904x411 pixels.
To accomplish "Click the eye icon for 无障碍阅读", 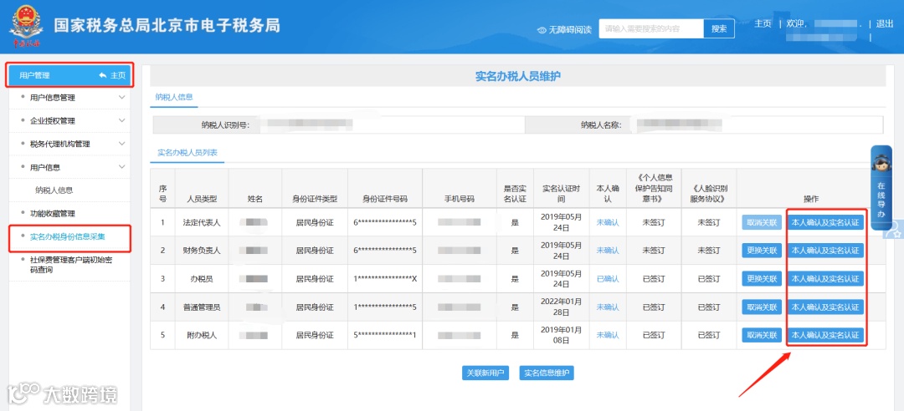I will click(542, 30).
